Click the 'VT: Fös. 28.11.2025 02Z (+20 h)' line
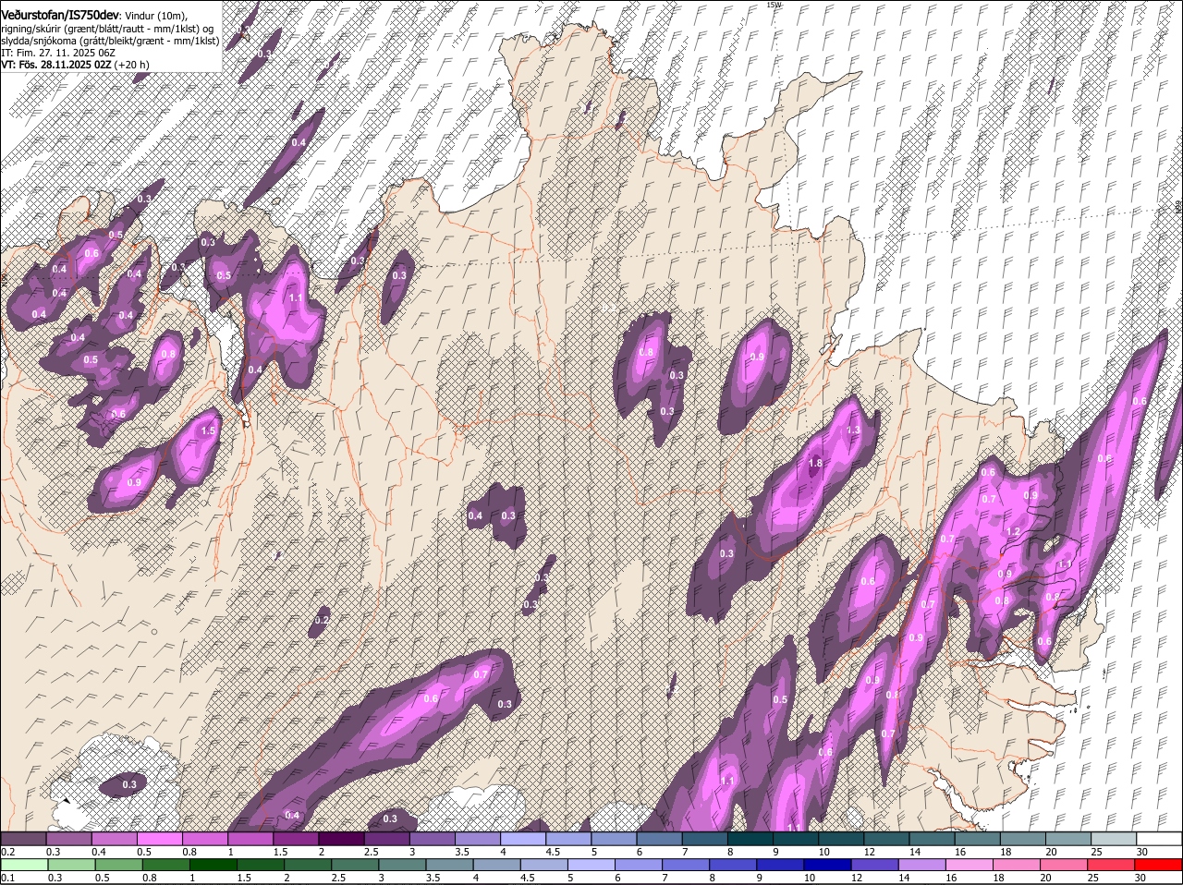The width and height of the screenshot is (1183, 885). pos(76,66)
